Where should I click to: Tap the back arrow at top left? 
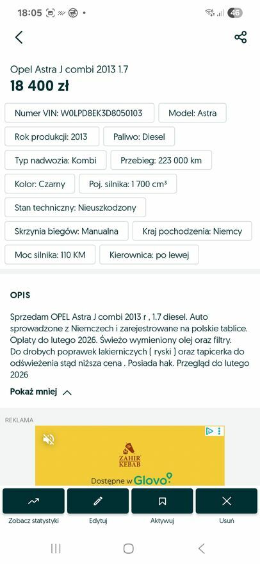point(19,37)
